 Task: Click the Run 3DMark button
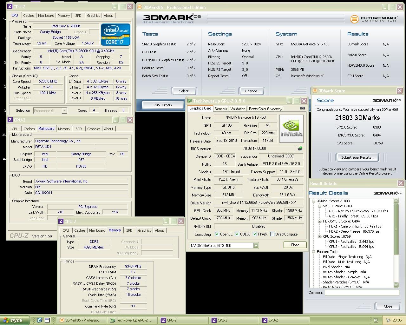(x=163, y=105)
